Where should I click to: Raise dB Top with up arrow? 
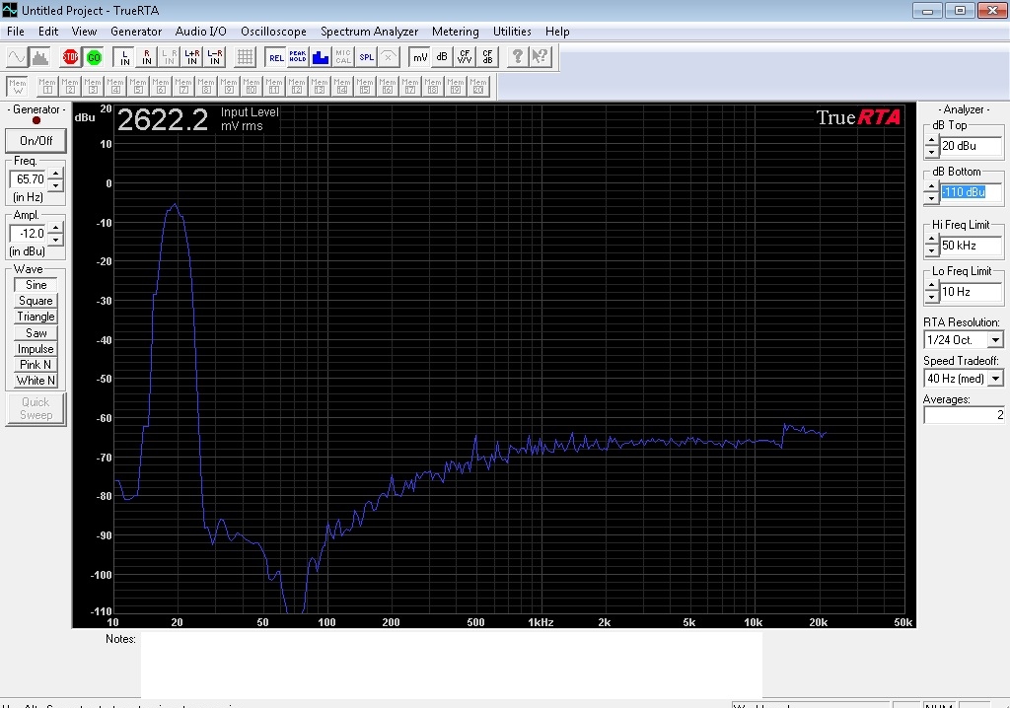(x=931, y=140)
